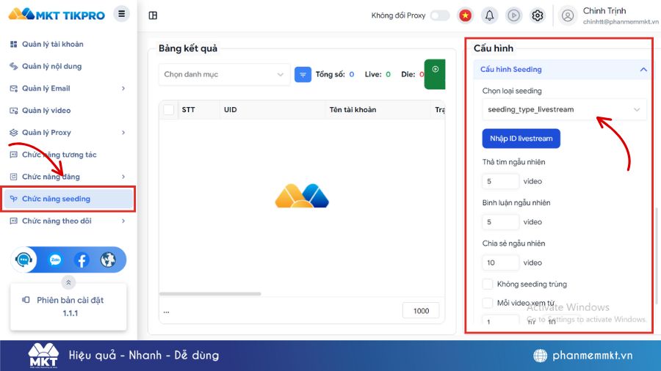Viewport: 661px width, 371px height.
Task: Click the Quản lý video icon
Action: pos(13,111)
